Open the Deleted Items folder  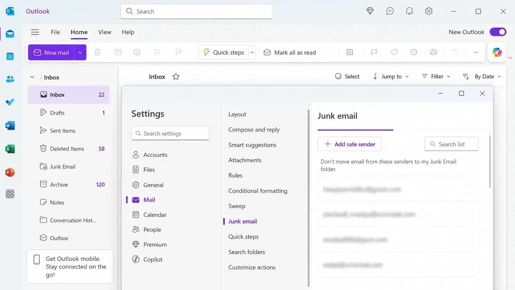click(69, 149)
